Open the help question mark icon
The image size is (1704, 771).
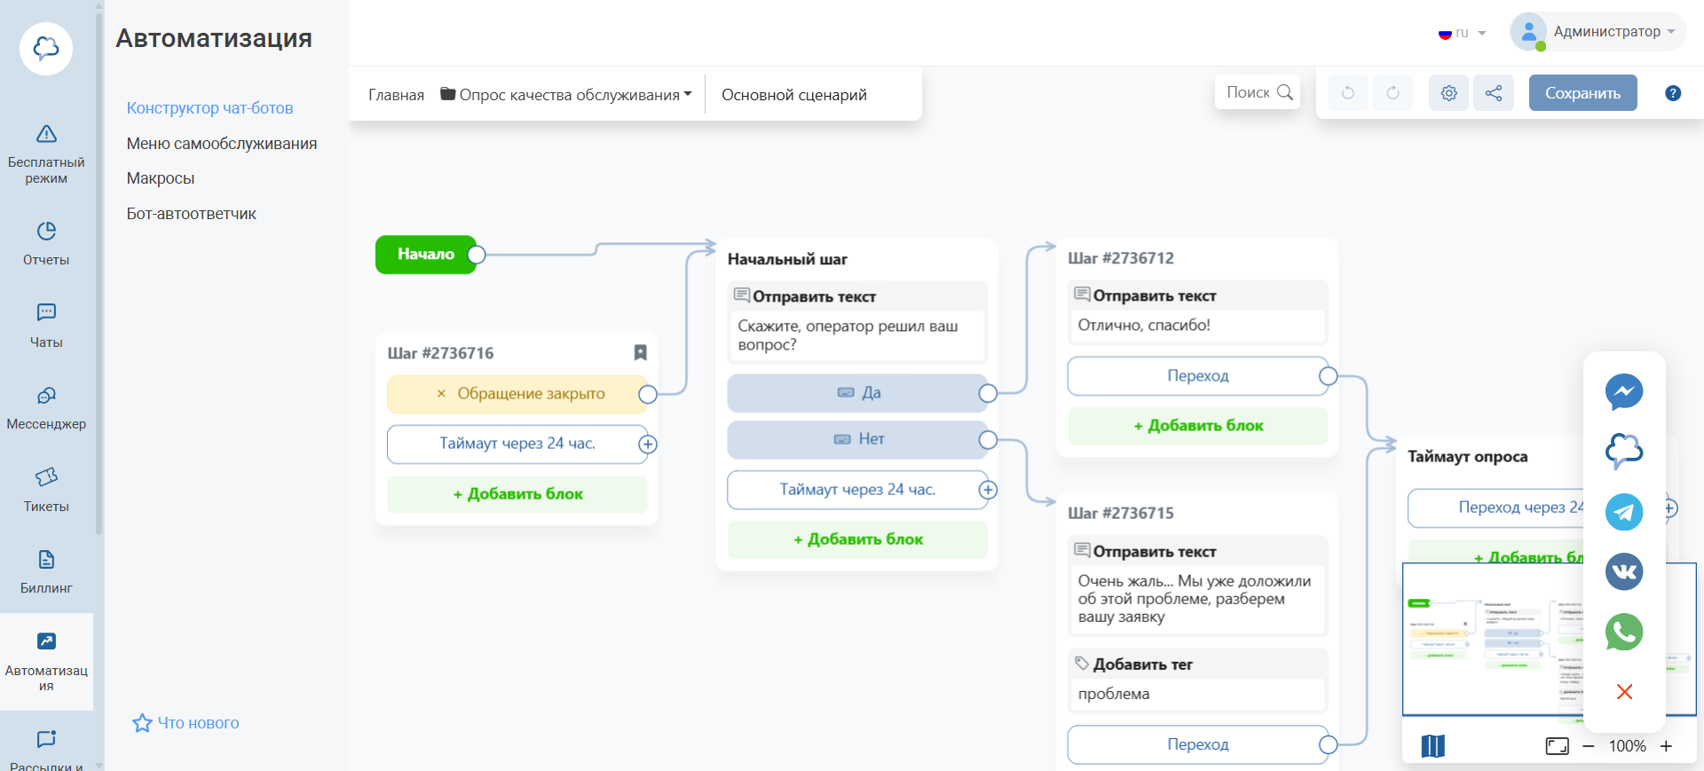(x=1673, y=93)
